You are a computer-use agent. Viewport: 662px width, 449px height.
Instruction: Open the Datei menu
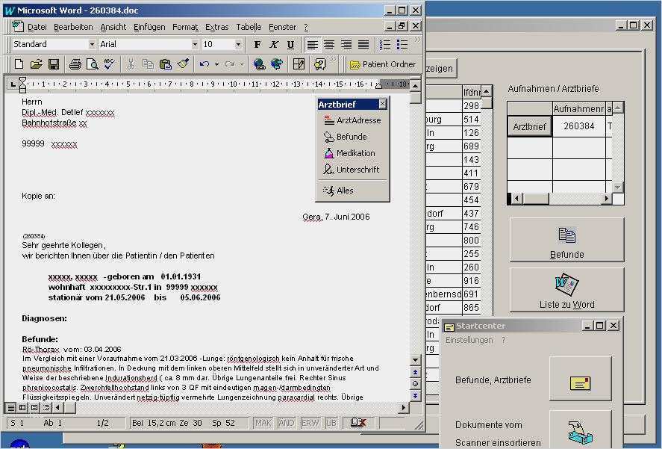click(x=37, y=27)
